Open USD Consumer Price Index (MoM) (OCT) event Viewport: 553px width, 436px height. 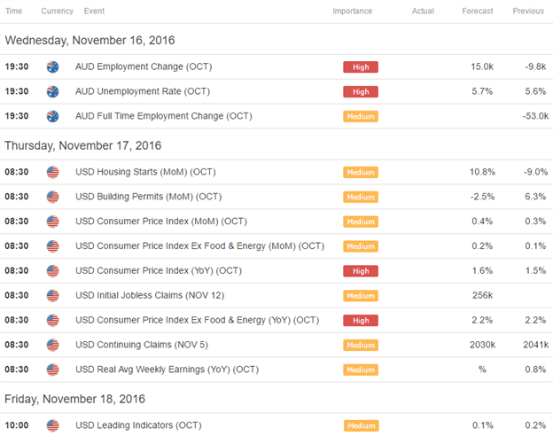tap(161, 222)
